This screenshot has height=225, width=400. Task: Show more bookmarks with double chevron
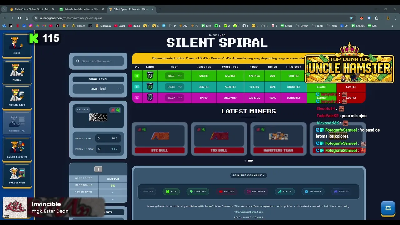click(x=392, y=26)
